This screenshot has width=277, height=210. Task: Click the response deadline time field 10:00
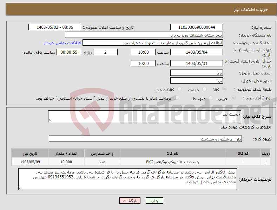[143, 52]
